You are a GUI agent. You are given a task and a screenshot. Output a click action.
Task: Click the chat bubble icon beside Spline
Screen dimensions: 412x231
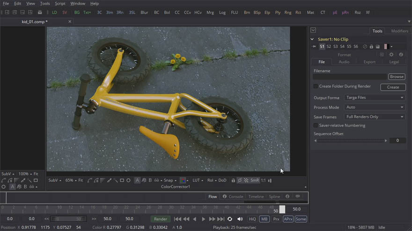click(x=297, y=196)
